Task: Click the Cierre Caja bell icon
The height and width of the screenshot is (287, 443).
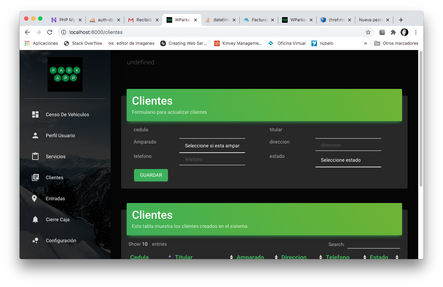Action: coord(35,219)
